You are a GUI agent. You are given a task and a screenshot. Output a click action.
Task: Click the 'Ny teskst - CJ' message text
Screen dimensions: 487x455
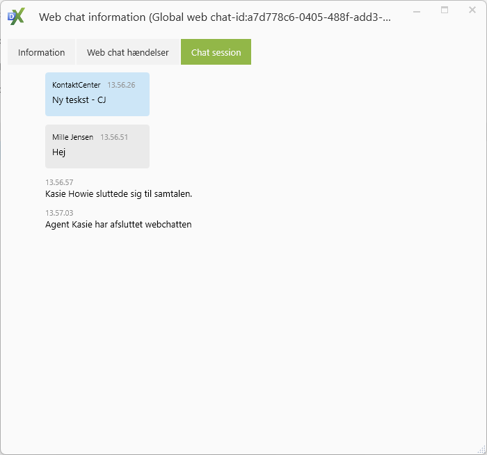click(79, 100)
